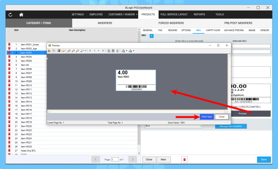
Task: Open the HAPPY HOUR tab
Action: coord(213,30)
